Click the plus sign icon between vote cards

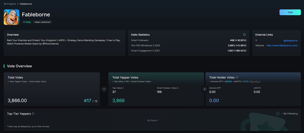205,89
